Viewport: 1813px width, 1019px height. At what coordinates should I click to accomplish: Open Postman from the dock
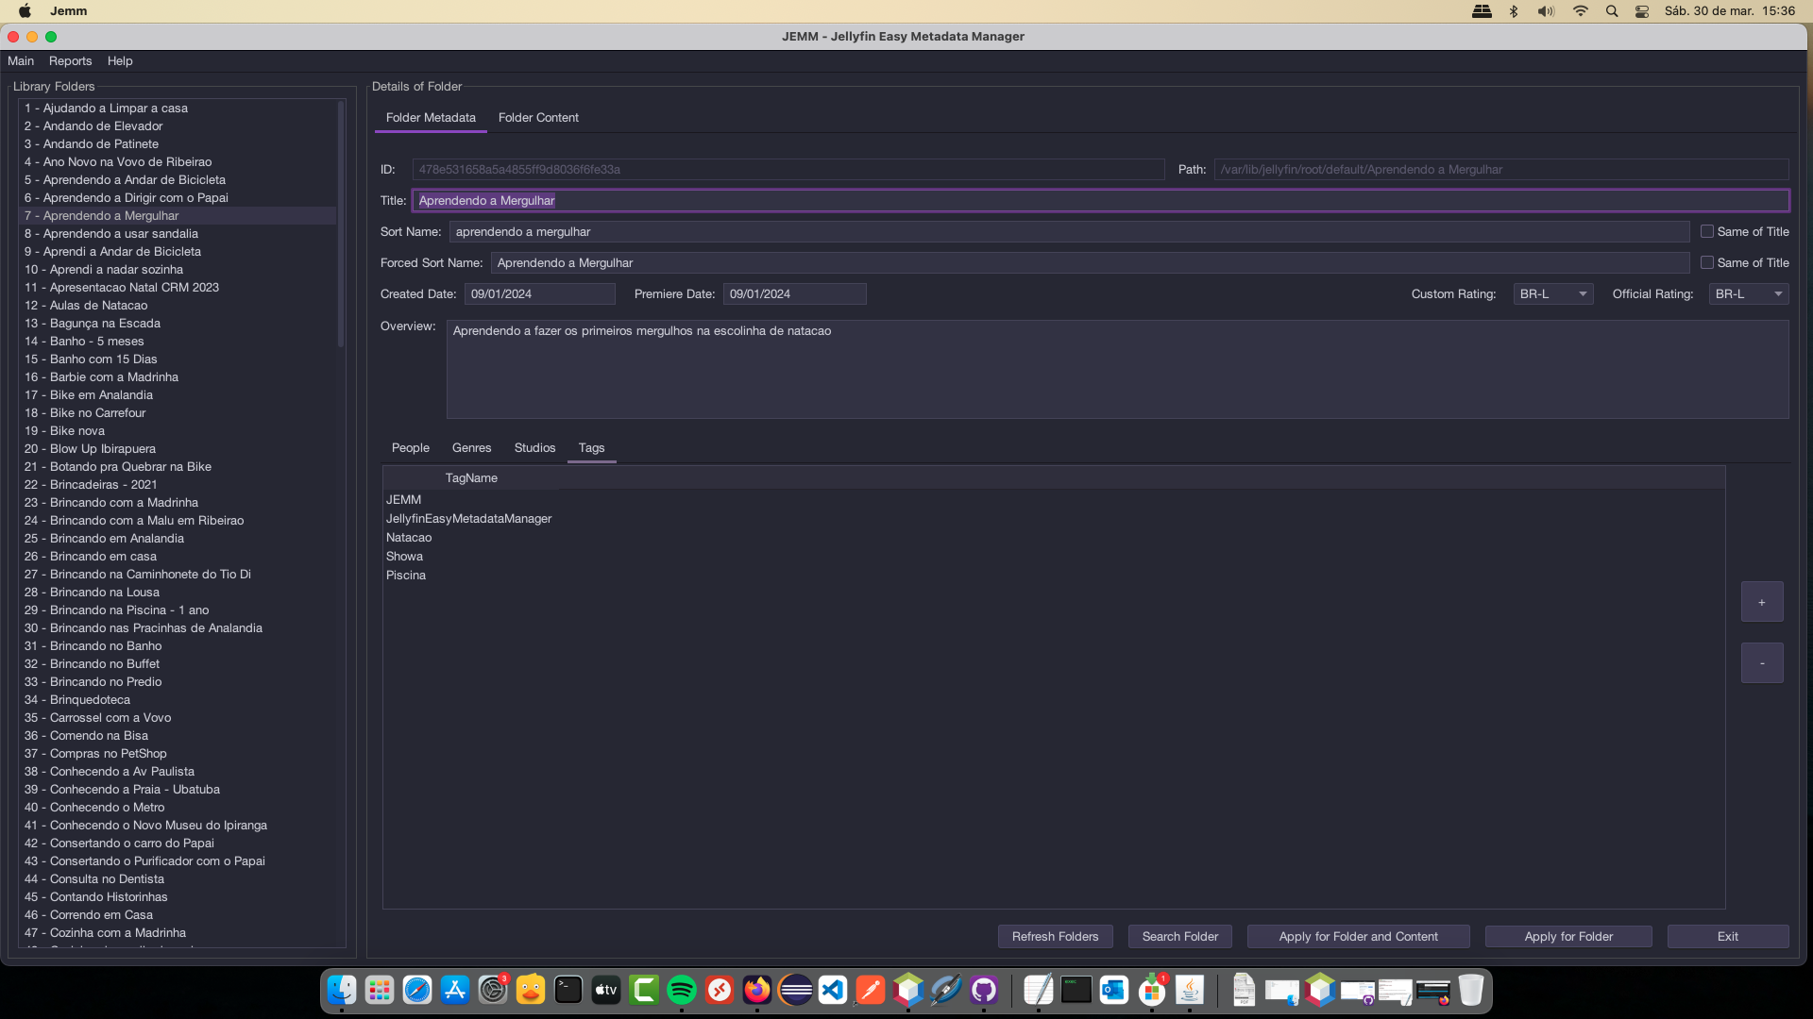[870, 990]
